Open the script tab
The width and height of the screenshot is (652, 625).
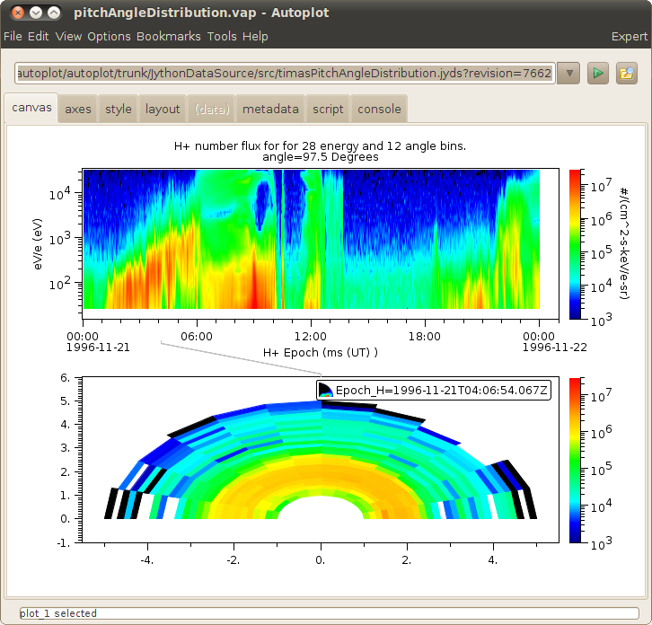328,109
